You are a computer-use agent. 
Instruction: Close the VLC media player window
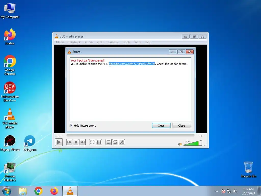[202, 36]
